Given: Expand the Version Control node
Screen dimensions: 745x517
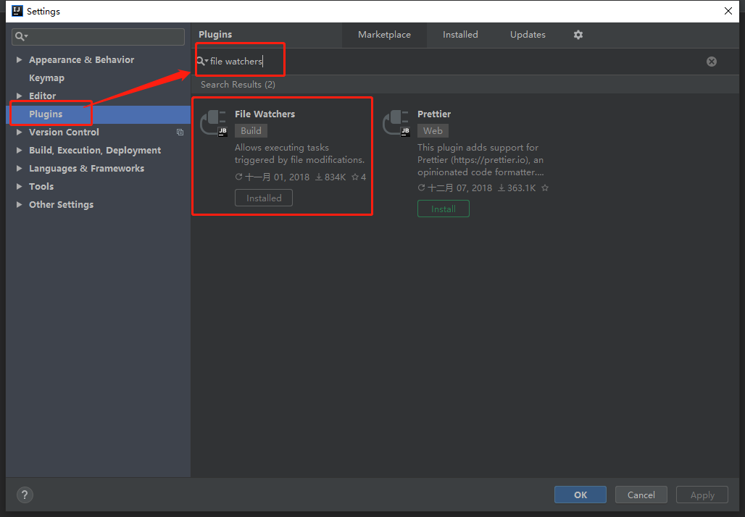Looking at the screenshot, I should 19,132.
